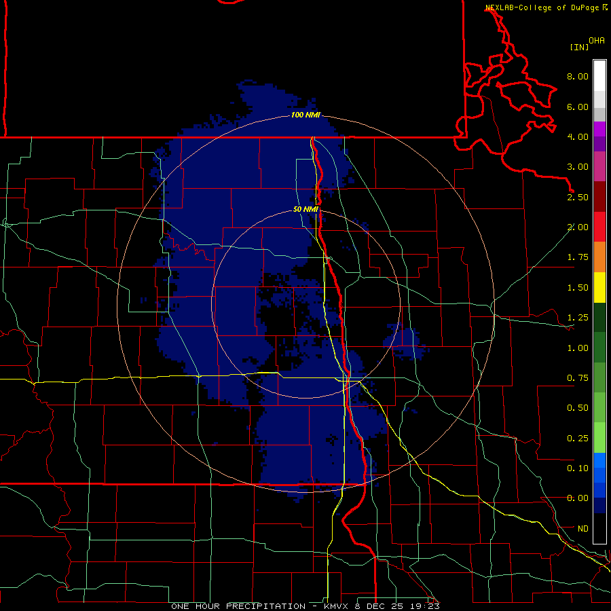
Task: Select the 1.75 legend value
Action: 578,257
